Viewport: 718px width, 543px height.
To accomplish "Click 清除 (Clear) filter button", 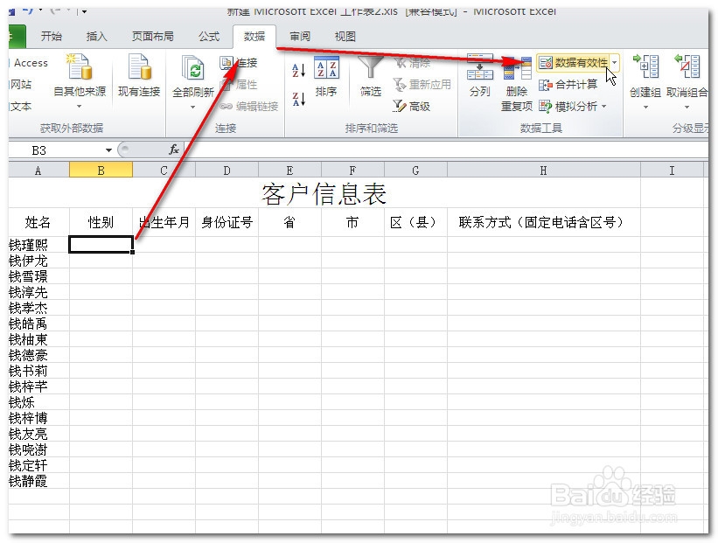I will (412, 63).
